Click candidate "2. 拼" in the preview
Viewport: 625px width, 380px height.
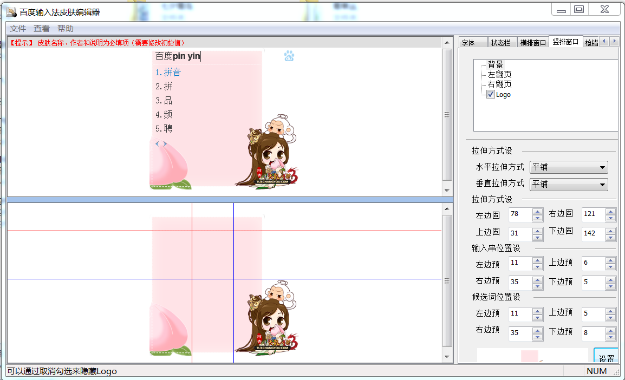(x=164, y=87)
